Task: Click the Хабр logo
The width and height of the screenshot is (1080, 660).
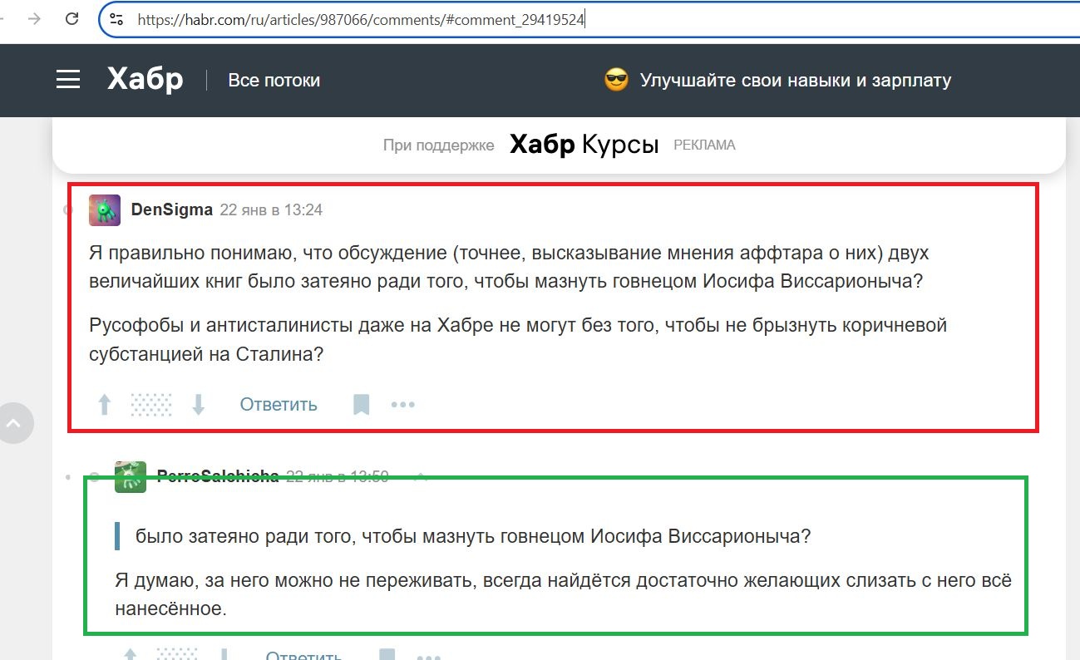Action: point(144,79)
